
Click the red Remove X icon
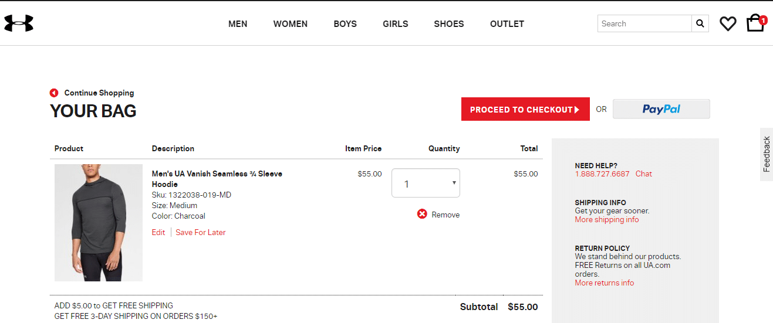(x=422, y=214)
